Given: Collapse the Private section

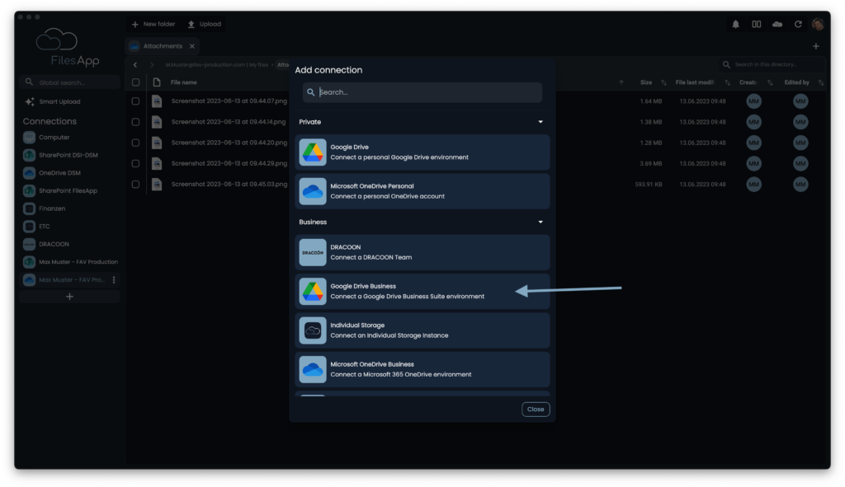Looking at the screenshot, I should click(x=541, y=122).
